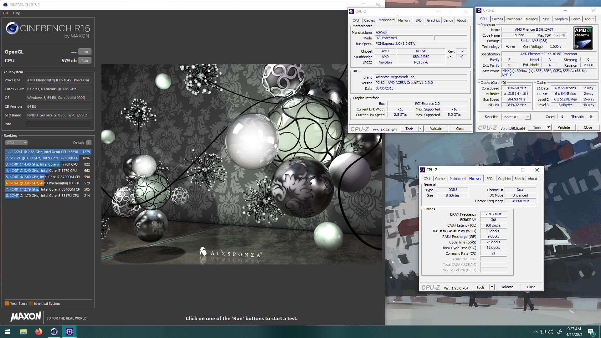The width and height of the screenshot is (601, 338).
Task: Click the motherboard model 970 Extreme4 field
Action: pos(404,38)
